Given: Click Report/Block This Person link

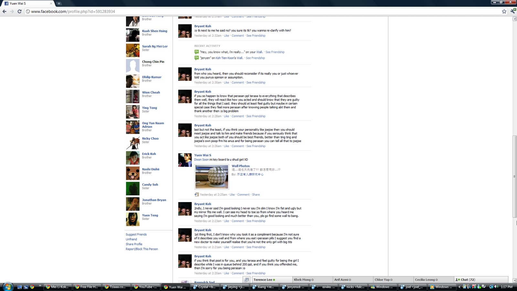Looking at the screenshot, I should click(x=142, y=249).
